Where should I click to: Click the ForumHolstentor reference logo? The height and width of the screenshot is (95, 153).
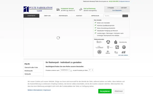(99, 47)
